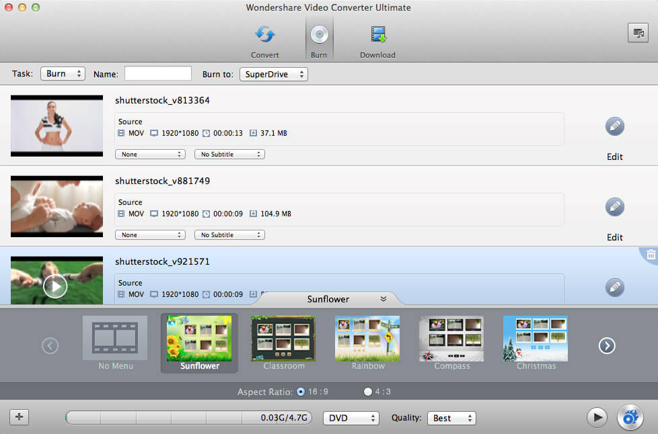The height and width of the screenshot is (434, 658).
Task: Open the Download section icon
Action: click(x=377, y=36)
